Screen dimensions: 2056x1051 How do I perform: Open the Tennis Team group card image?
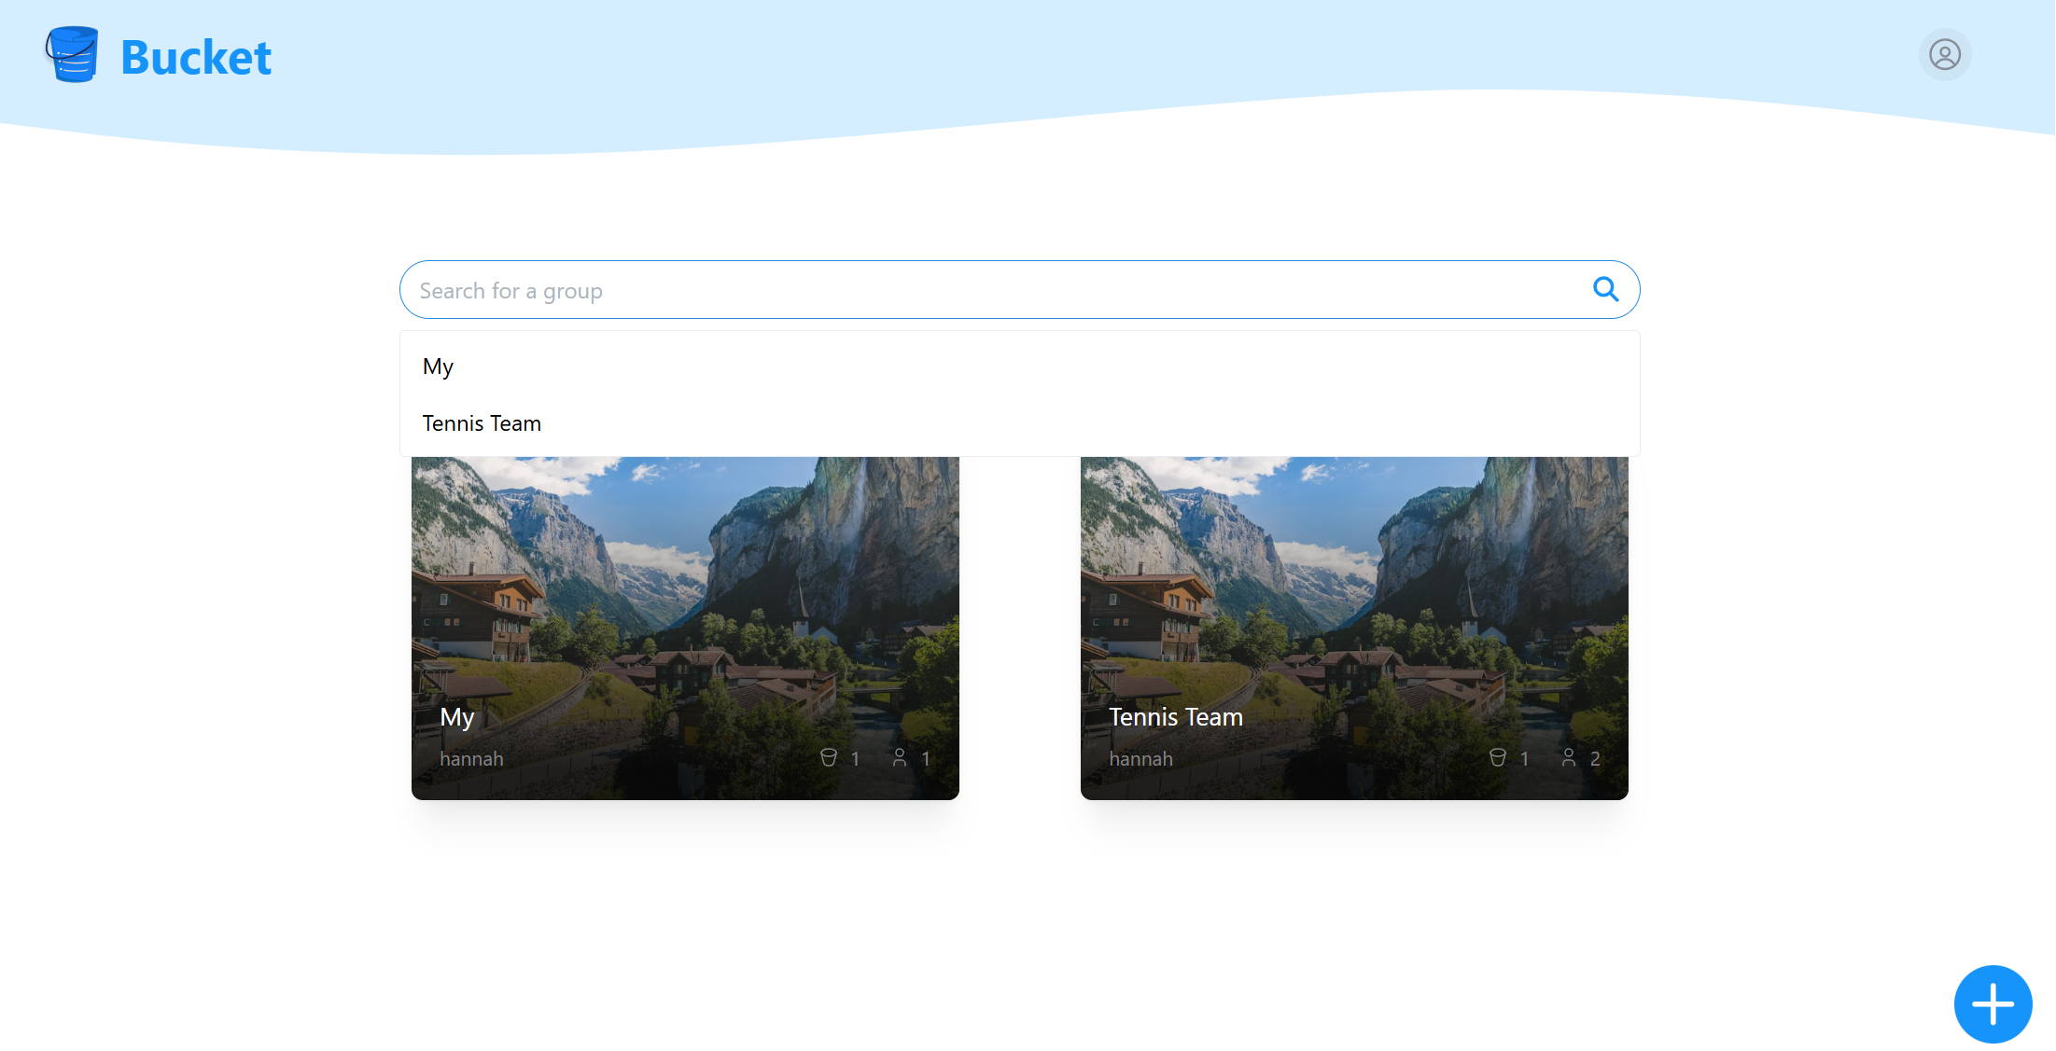click(x=1354, y=578)
